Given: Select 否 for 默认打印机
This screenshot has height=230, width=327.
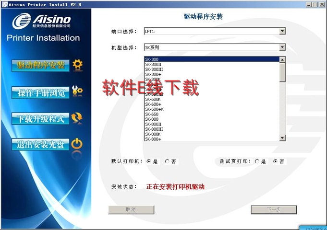Looking at the screenshot, I should click(167, 161).
